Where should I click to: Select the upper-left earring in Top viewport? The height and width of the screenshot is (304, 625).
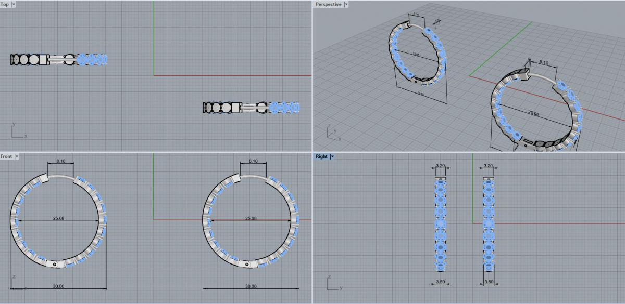58,59
